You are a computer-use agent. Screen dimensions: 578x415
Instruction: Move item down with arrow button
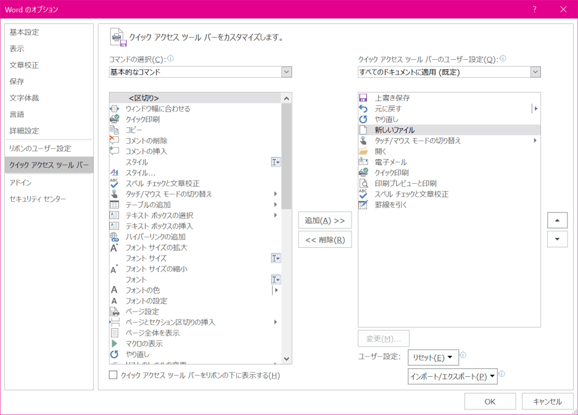coord(557,239)
